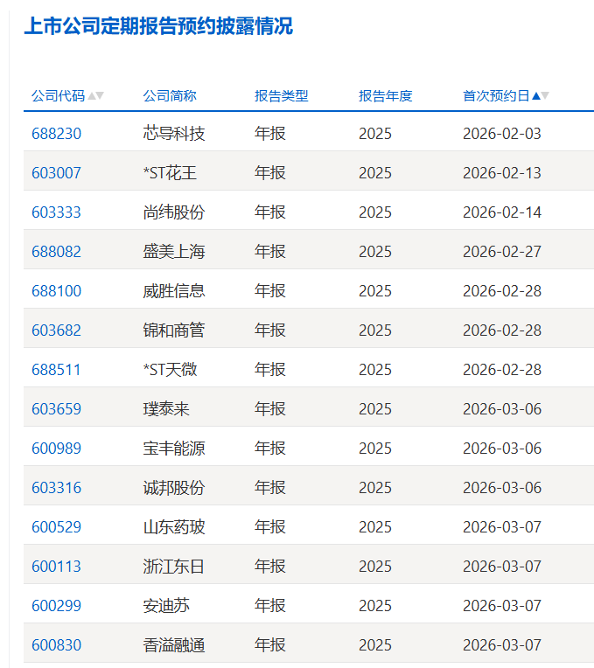
Task: Click the 首次预约日 column header
Action: pyautogui.click(x=496, y=96)
